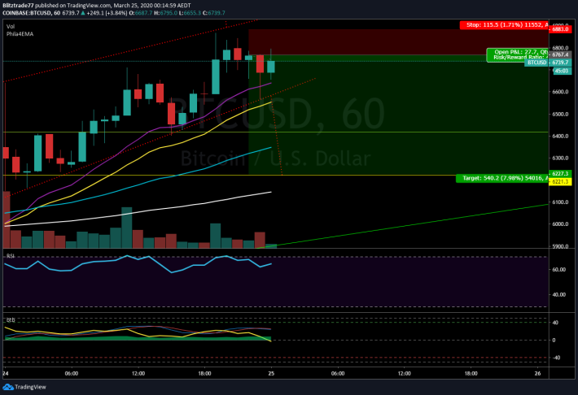Click the 6100.0 price axis label
Screen dimensions: 578x395
coord(560,202)
